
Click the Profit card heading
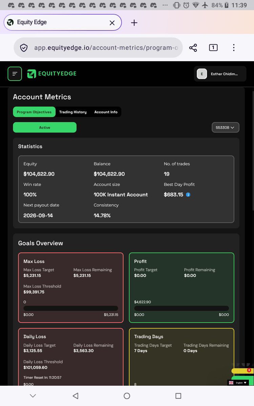click(x=140, y=262)
